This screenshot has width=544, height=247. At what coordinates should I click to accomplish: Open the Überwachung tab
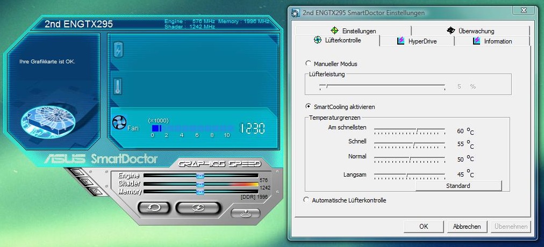click(x=471, y=31)
